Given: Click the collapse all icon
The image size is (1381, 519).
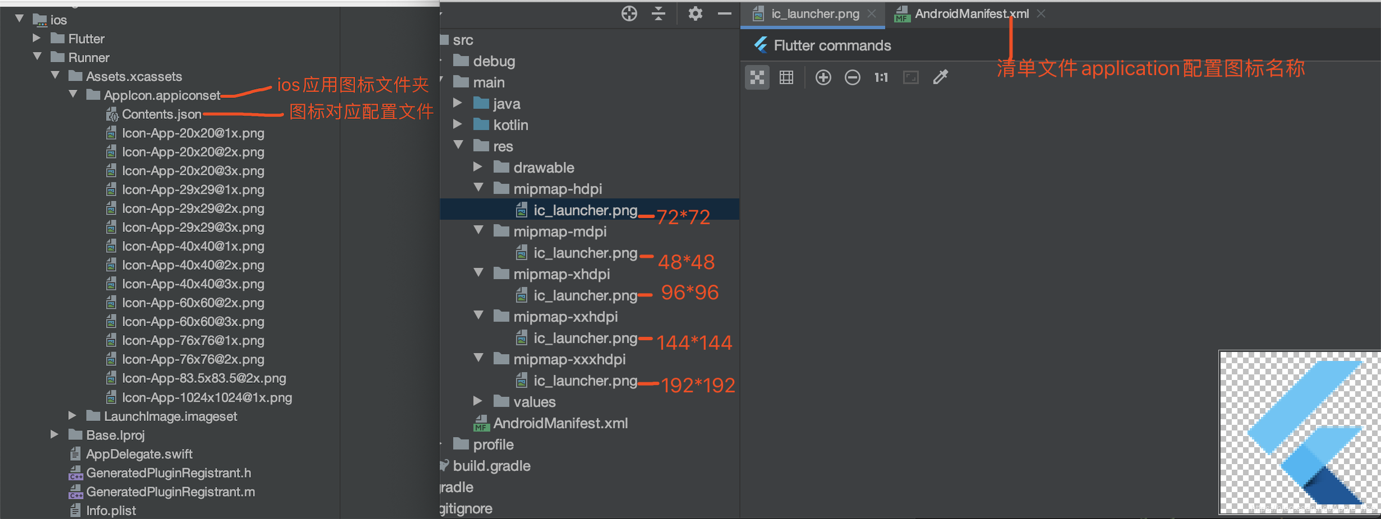Looking at the screenshot, I should click(x=659, y=13).
